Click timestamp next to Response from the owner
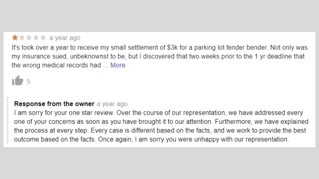This screenshot has width=319, height=179. click(x=112, y=104)
